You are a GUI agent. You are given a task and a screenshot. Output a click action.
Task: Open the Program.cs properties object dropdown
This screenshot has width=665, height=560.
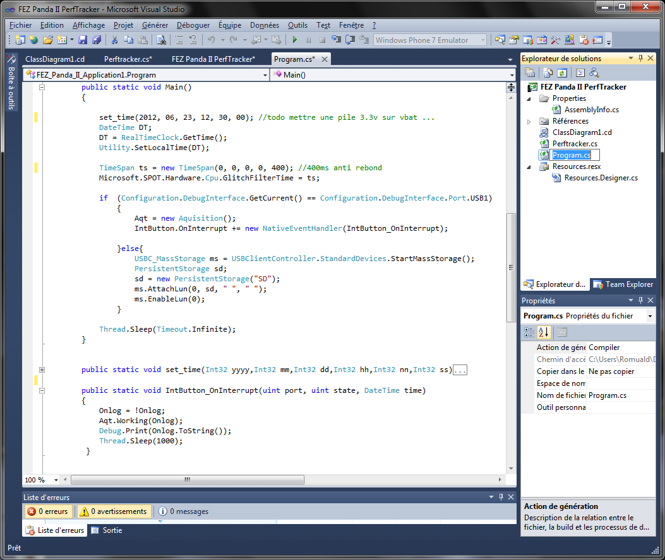pos(650,316)
